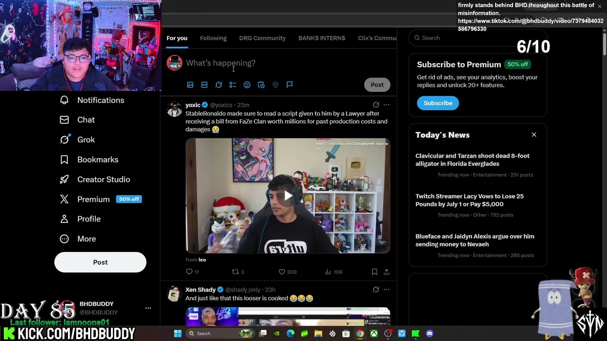
Task: Open more options on Xen Shady's post
Action: 386,289
